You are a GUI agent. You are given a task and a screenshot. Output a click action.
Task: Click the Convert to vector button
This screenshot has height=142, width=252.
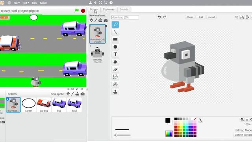(x=243, y=135)
